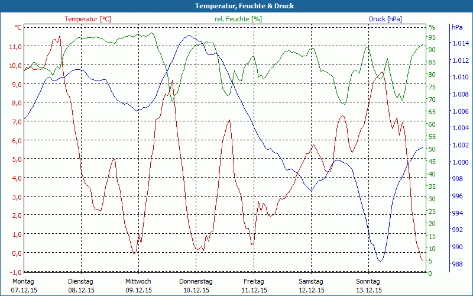This screenshot has width=473, height=296.
Task: Click the '1.012' pressure axis value
Action: click(x=461, y=60)
